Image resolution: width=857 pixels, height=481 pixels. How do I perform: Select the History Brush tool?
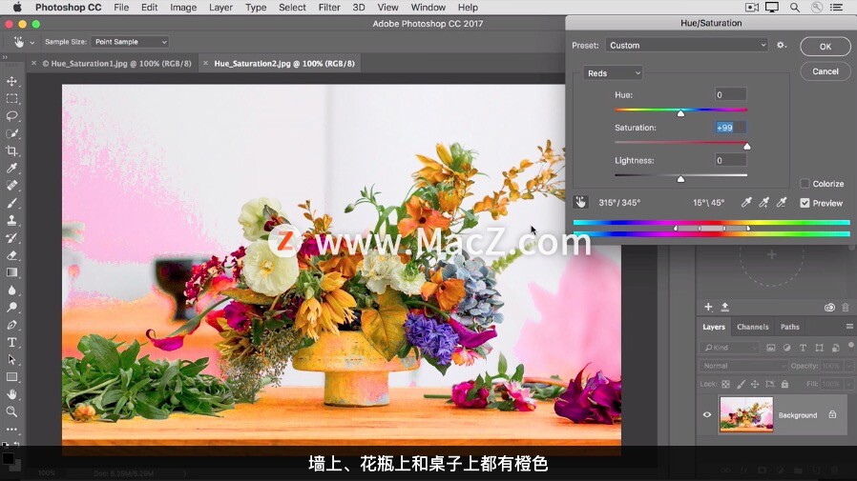click(x=11, y=238)
